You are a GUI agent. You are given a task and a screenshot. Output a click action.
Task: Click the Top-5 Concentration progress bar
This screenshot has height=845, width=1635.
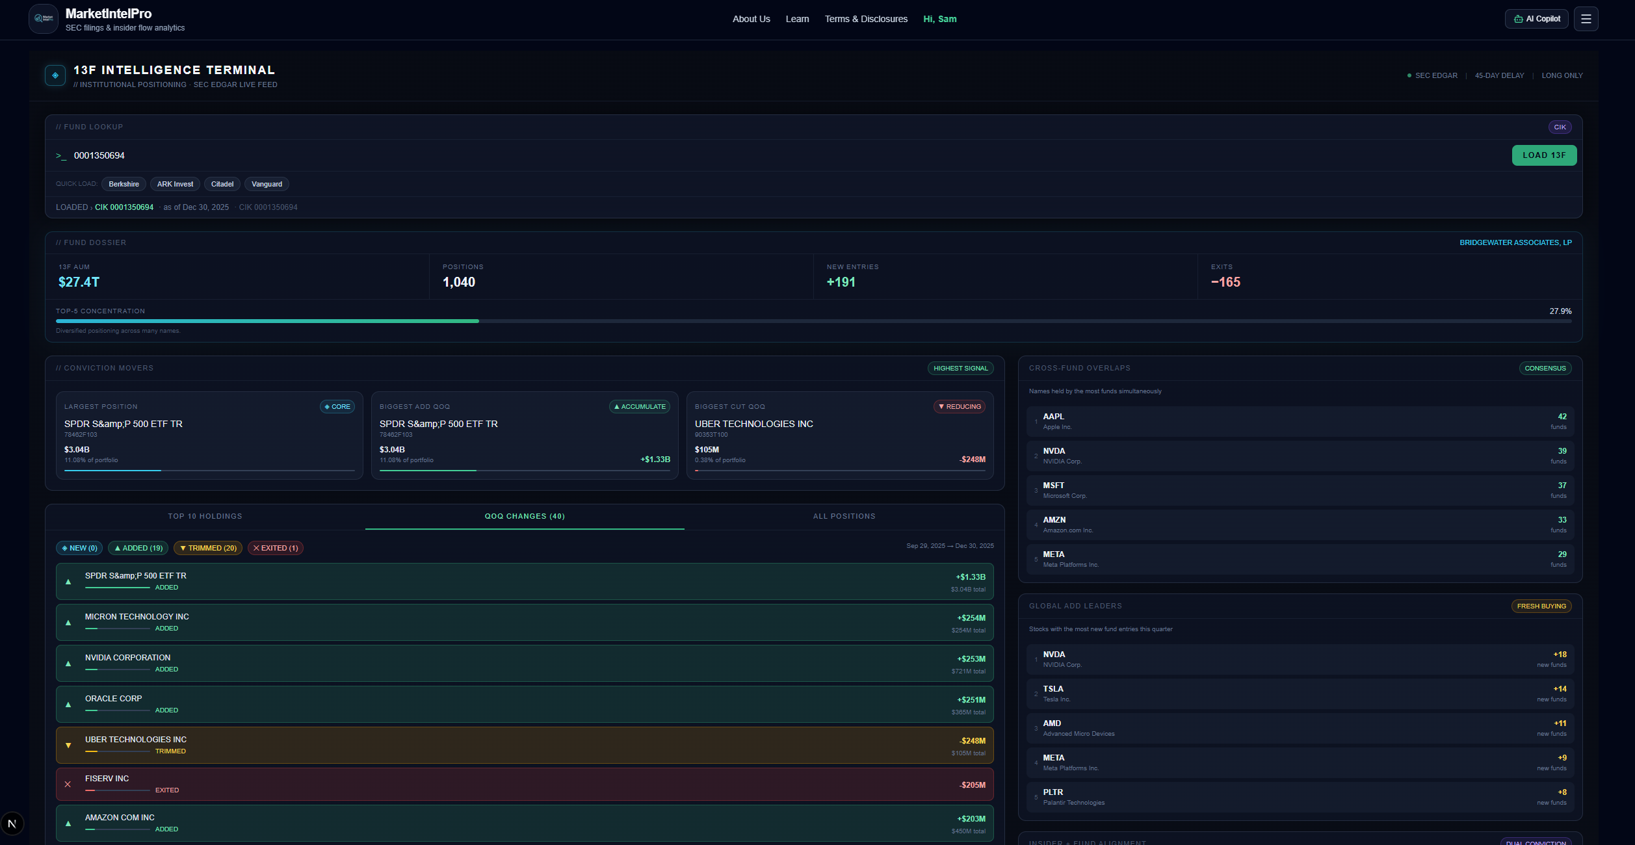pyautogui.click(x=813, y=320)
